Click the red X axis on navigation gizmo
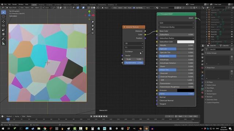 pos(93,15)
